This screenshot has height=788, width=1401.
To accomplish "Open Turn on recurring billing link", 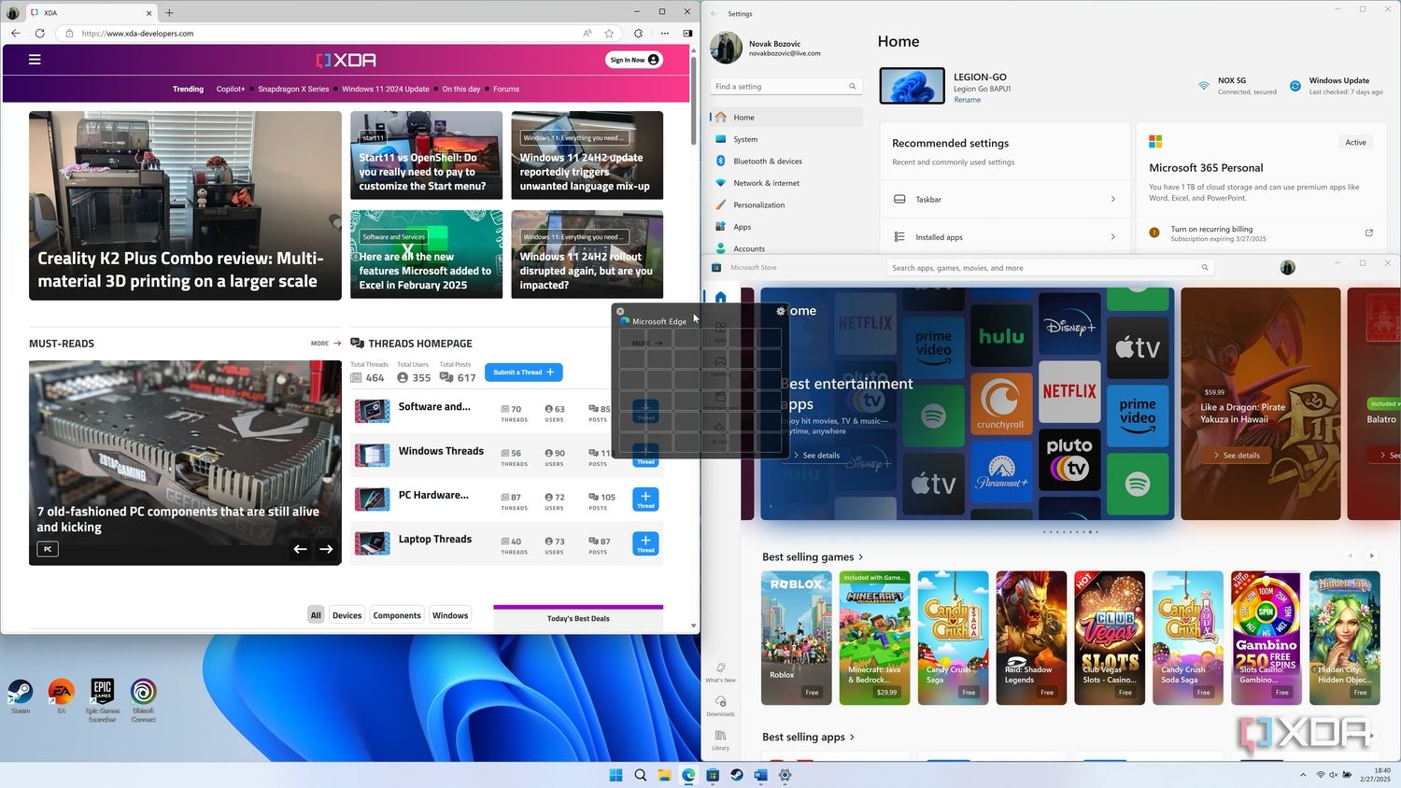I will (x=1262, y=232).
